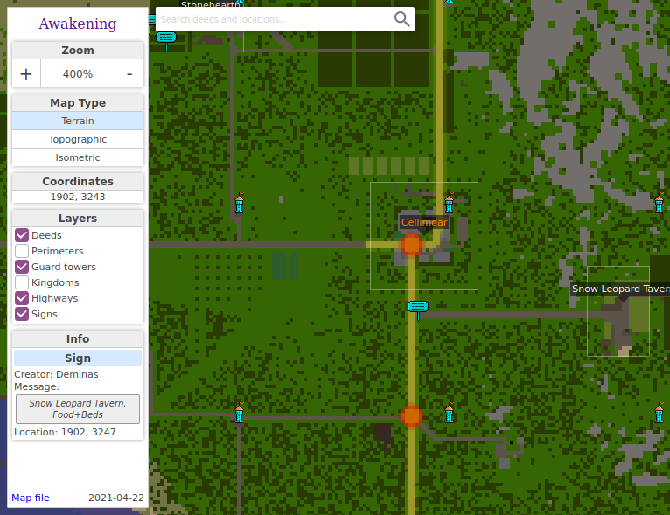
Task: Zoom in with the plus button
Action: point(26,73)
